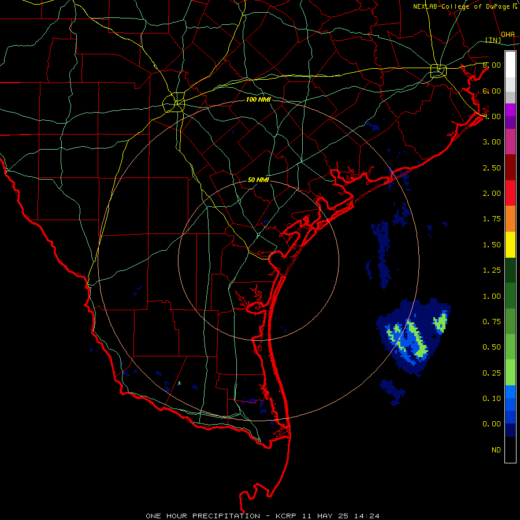Click the 0.25 legend value
Viewport: 520px width, 520px height.
492,373
